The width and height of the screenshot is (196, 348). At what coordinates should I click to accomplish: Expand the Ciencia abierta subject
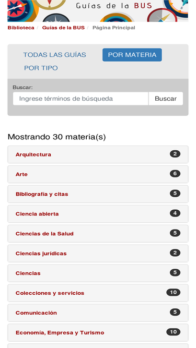[98, 214]
